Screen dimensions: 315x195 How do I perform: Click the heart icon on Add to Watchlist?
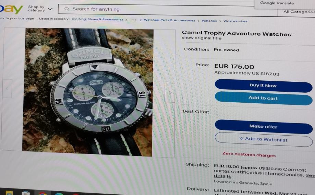(241, 138)
